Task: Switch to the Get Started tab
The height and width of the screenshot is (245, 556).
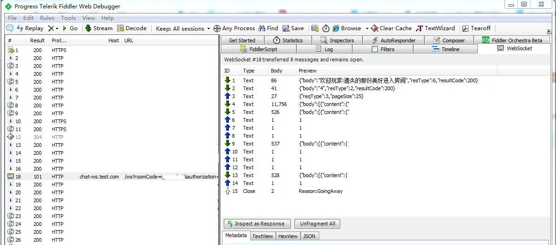Action: click(x=242, y=40)
